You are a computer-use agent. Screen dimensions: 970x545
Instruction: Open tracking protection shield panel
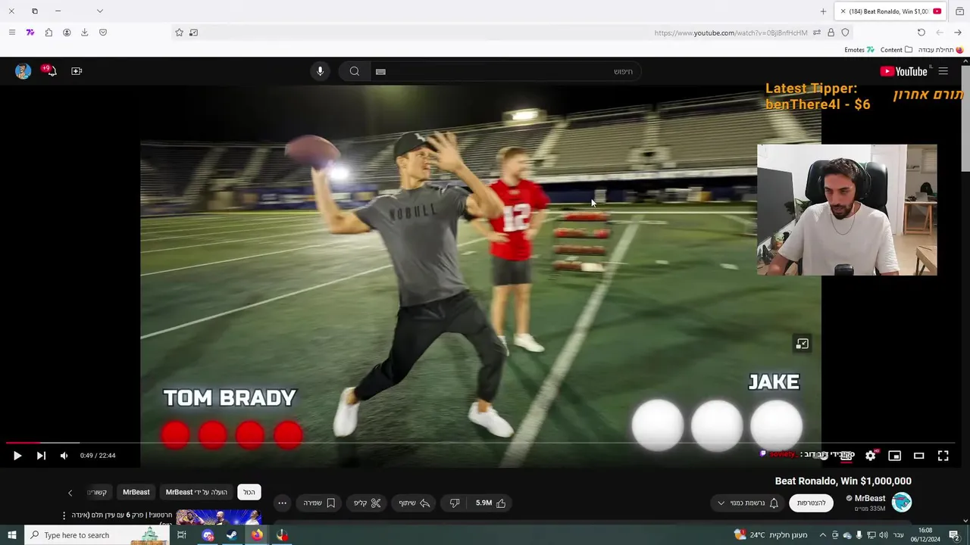pos(845,33)
